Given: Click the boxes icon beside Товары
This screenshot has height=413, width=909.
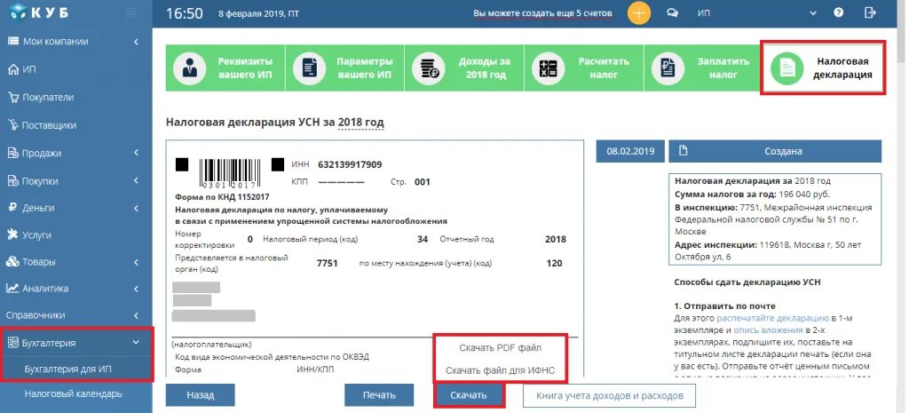Looking at the screenshot, I should point(12,262).
